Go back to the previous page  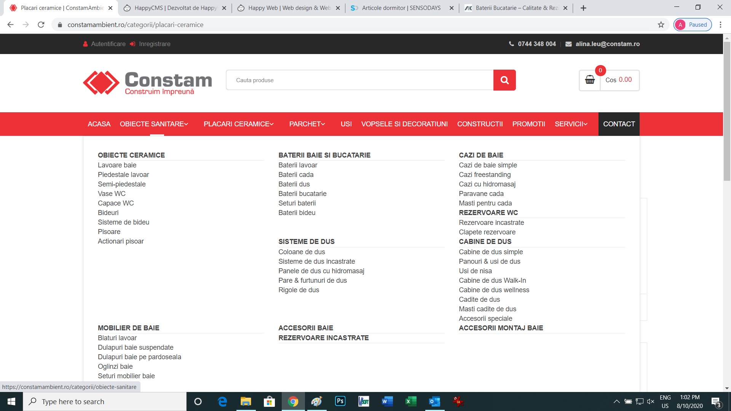(11, 25)
